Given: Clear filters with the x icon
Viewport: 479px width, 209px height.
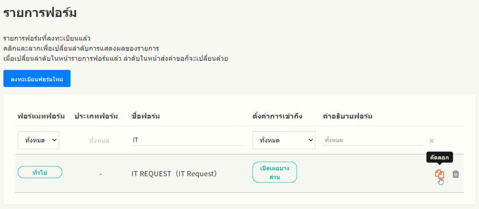Looking at the screenshot, I should pos(432,141).
